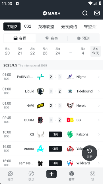Open the 预测 predictions section

(x=83, y=38)
